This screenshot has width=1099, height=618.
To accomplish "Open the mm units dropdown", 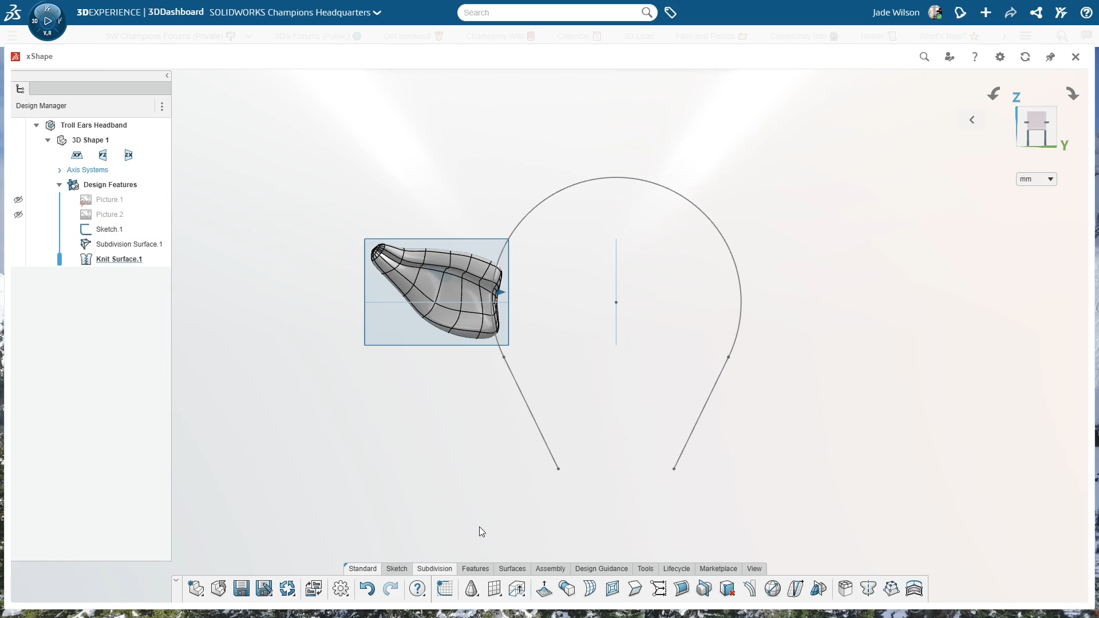I will pos(1036,179).
